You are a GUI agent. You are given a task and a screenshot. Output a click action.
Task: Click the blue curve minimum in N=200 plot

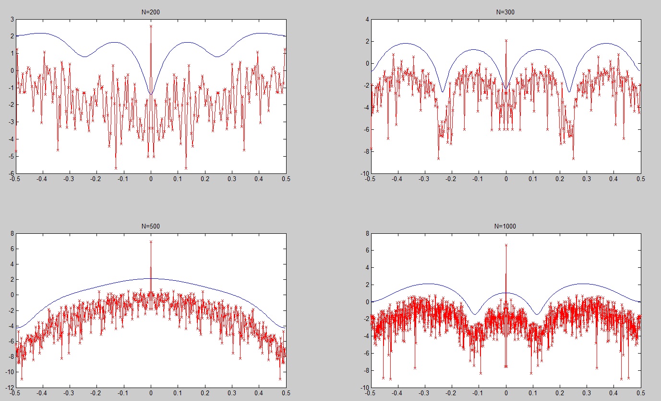coord(151,94)
